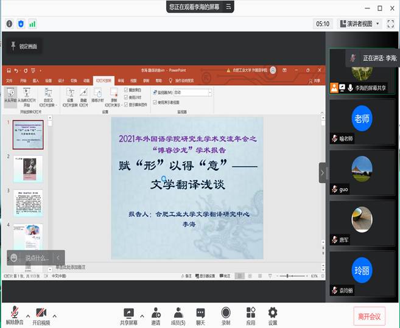This screenshot has height=328, width=400.
Task: Open the 文件 tab in PowerPoint
Action: point(9,80)
